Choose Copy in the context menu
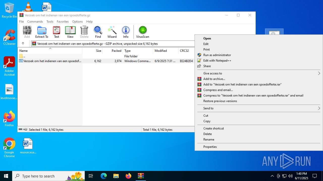Viewport: 323px width, 181px height. [x=259, y=121]
